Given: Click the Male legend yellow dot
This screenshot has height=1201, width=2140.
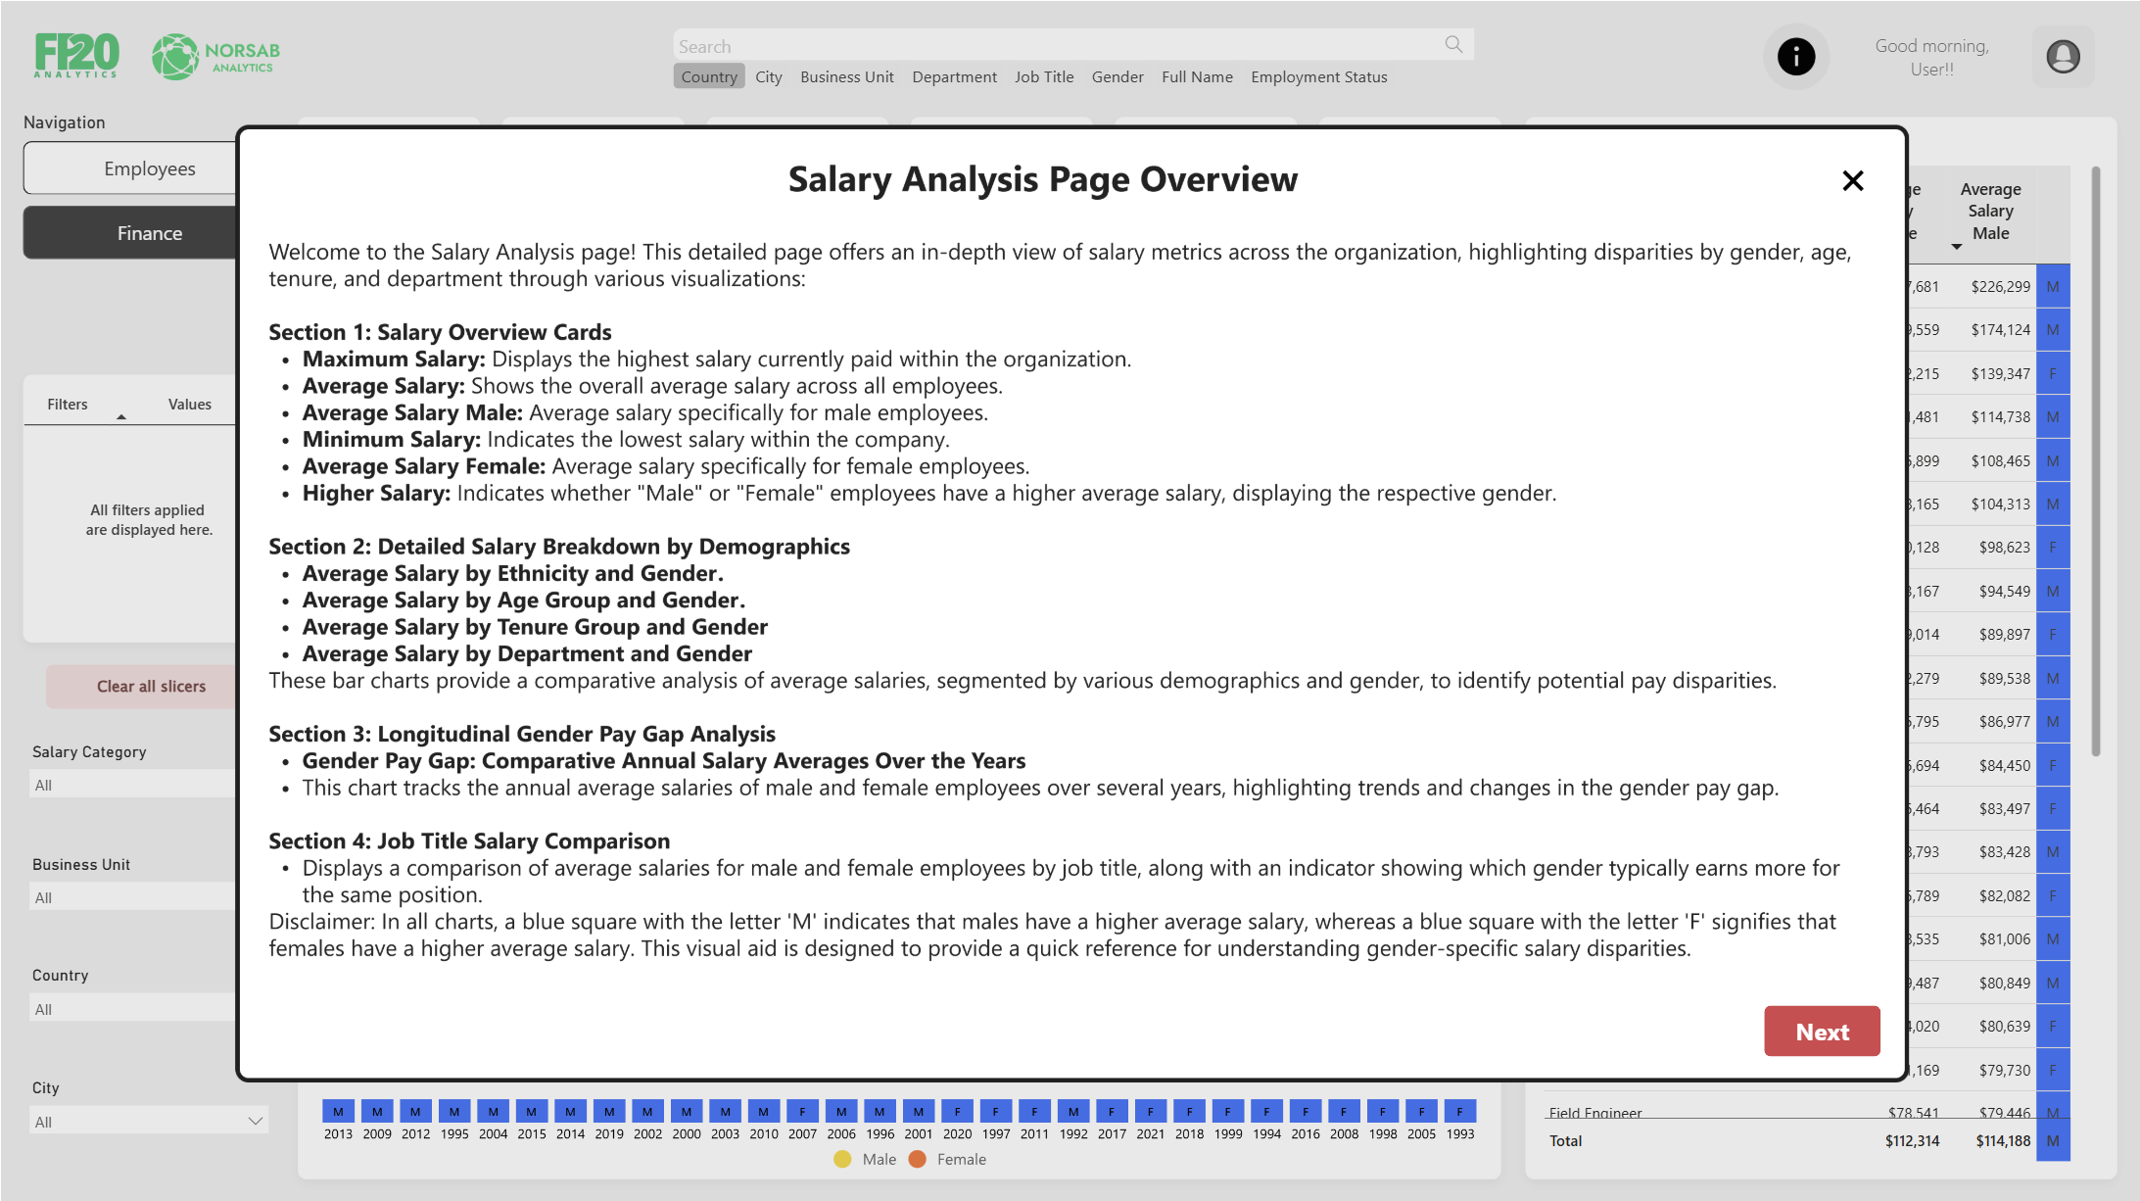Looking at the screenshot, I should [x=842, y=1159].
